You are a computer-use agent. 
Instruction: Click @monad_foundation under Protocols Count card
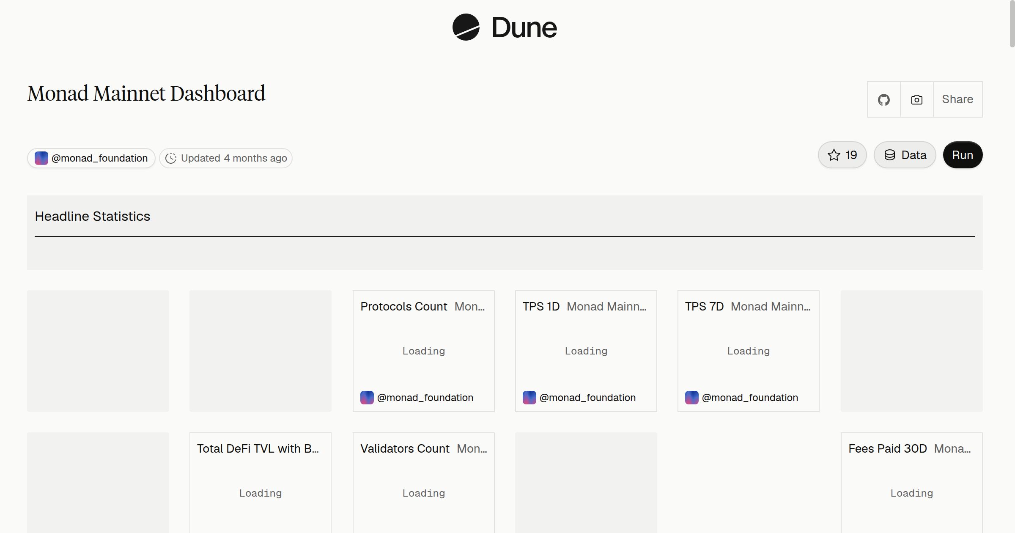pos(425,398)
